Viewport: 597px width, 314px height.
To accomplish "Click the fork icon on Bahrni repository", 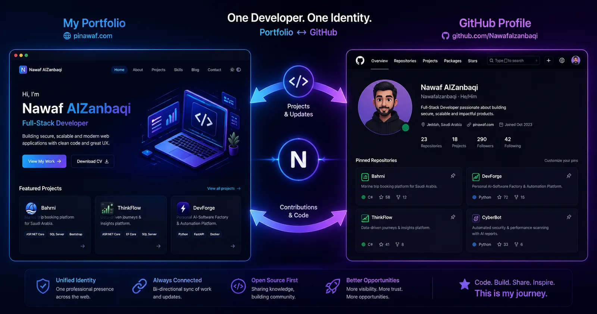I will pos(398,197).
